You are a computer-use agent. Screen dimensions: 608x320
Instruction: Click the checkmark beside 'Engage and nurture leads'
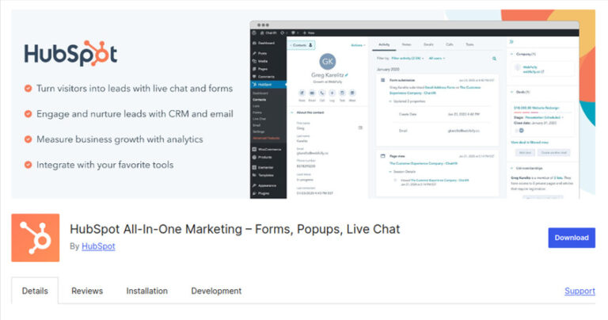(28, 114)
